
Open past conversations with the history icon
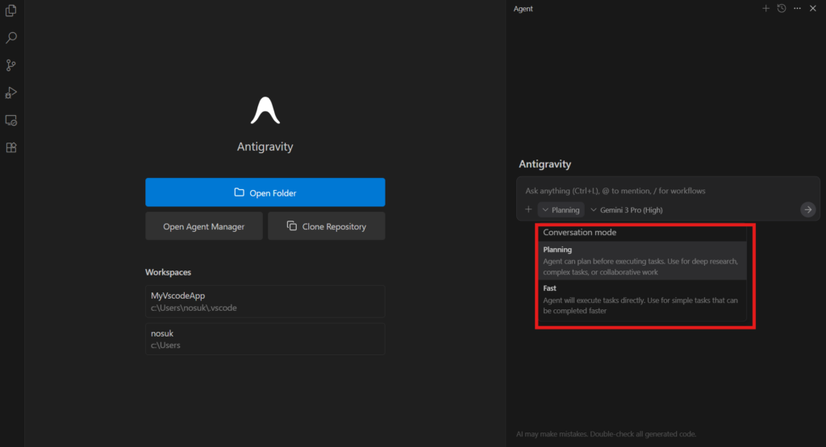(781, 8)
